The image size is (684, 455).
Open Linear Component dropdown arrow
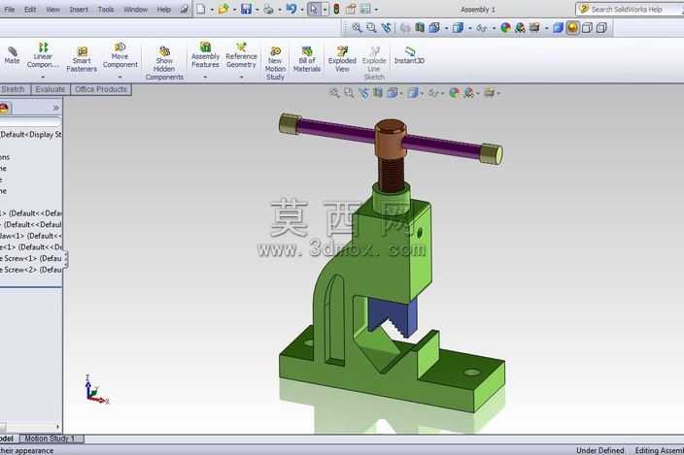(x=43, y=77)
